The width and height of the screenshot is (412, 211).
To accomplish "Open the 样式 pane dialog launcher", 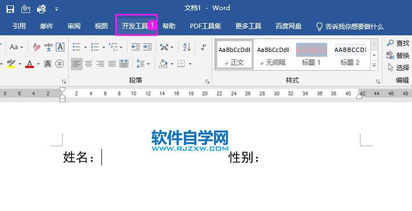I will click(378, 81).
